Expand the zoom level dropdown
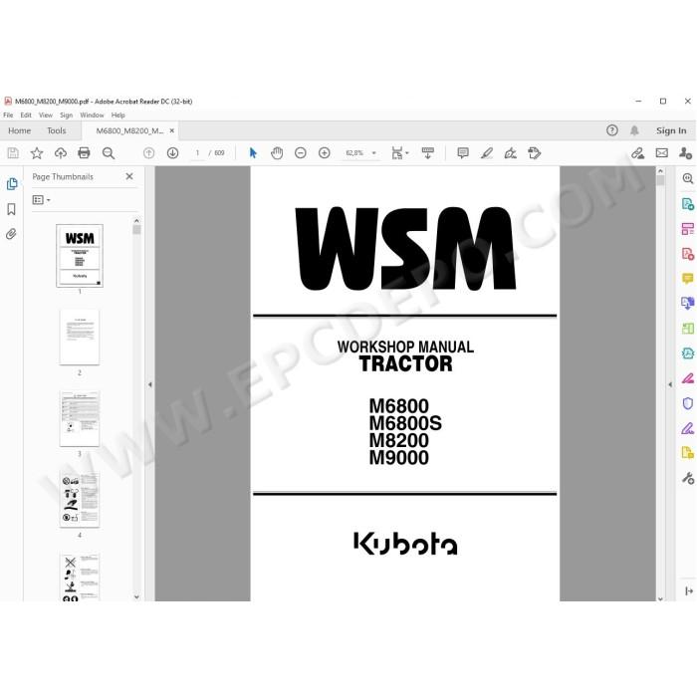 pos(373,153)
